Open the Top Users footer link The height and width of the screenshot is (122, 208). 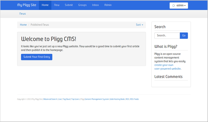click(75, 99)
